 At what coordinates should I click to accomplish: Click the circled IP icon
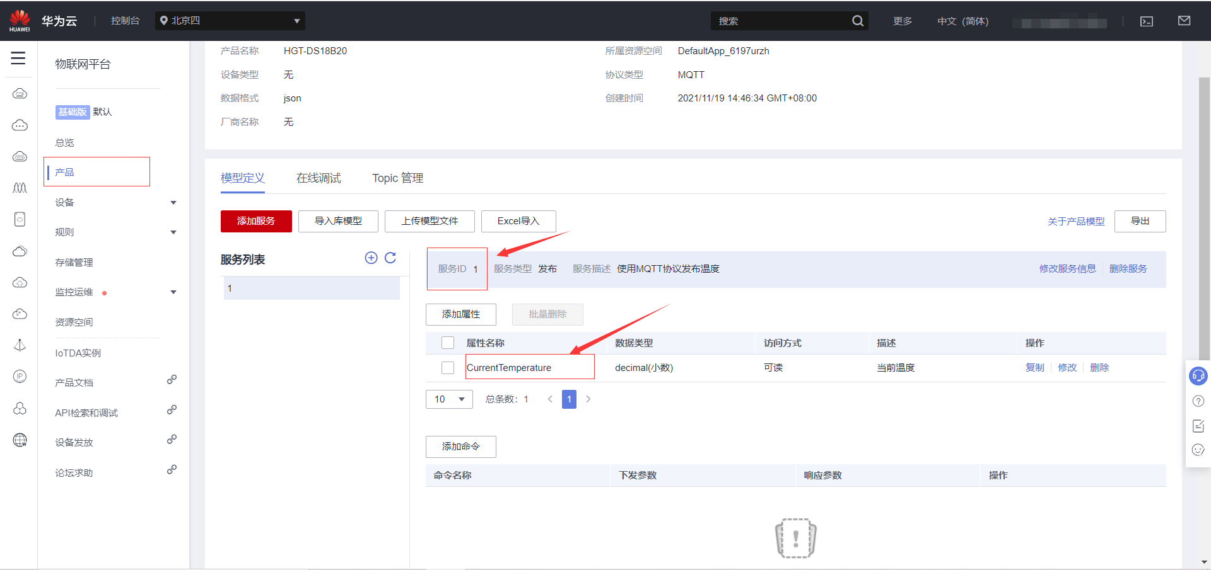pos(20,377)
